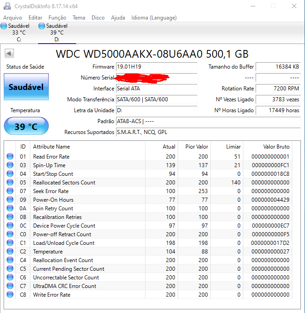Click the Pior Valor column header
Image resolution: width=305 pixels, height=313 pixels.
pos(194,147)
